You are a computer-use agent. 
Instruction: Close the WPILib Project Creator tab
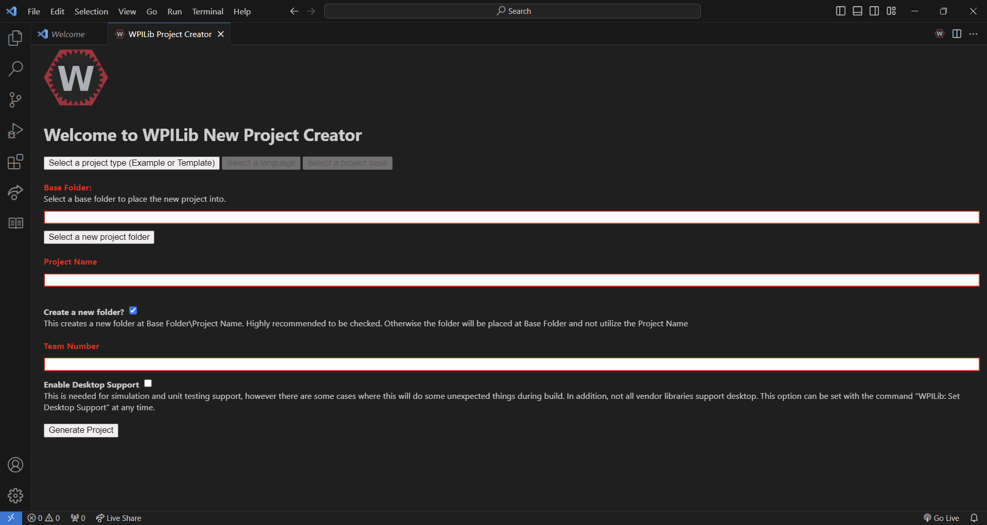pos(221,34)
